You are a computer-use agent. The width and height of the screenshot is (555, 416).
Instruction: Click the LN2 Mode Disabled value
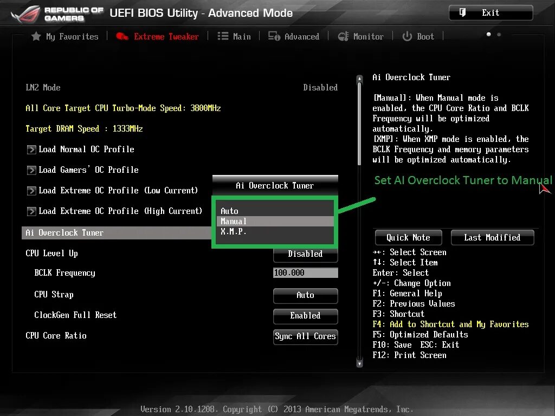click(320, 87)
